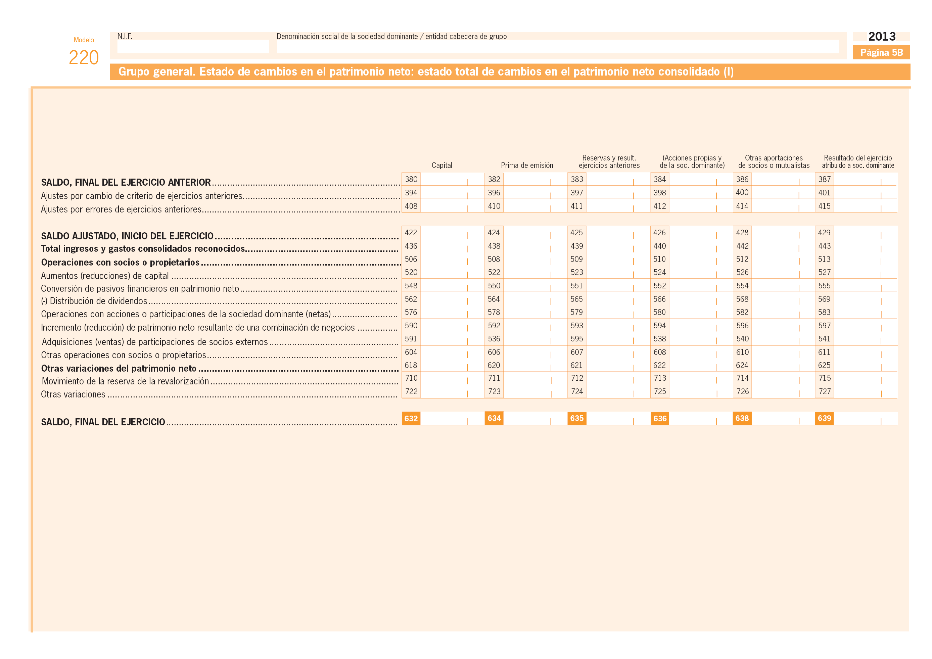Image resolution: width=932 pixels, height=659 pixels.
Task: Select field 384 Acciones propias
Action: coord(700,179)
